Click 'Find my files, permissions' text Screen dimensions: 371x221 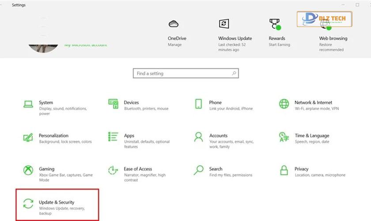(231, 175)
